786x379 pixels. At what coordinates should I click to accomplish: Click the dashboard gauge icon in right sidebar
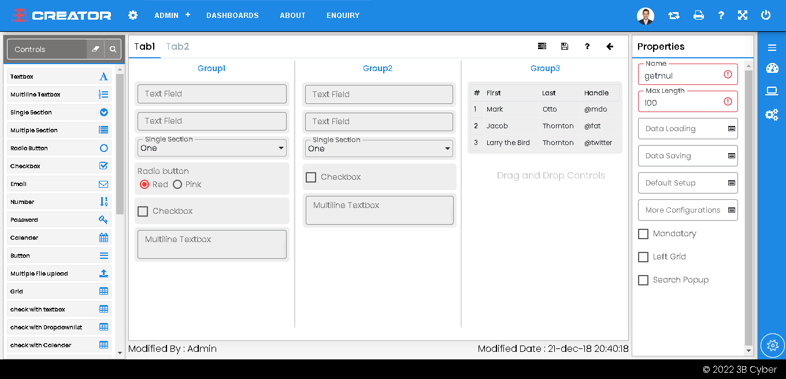click(772, 69)
